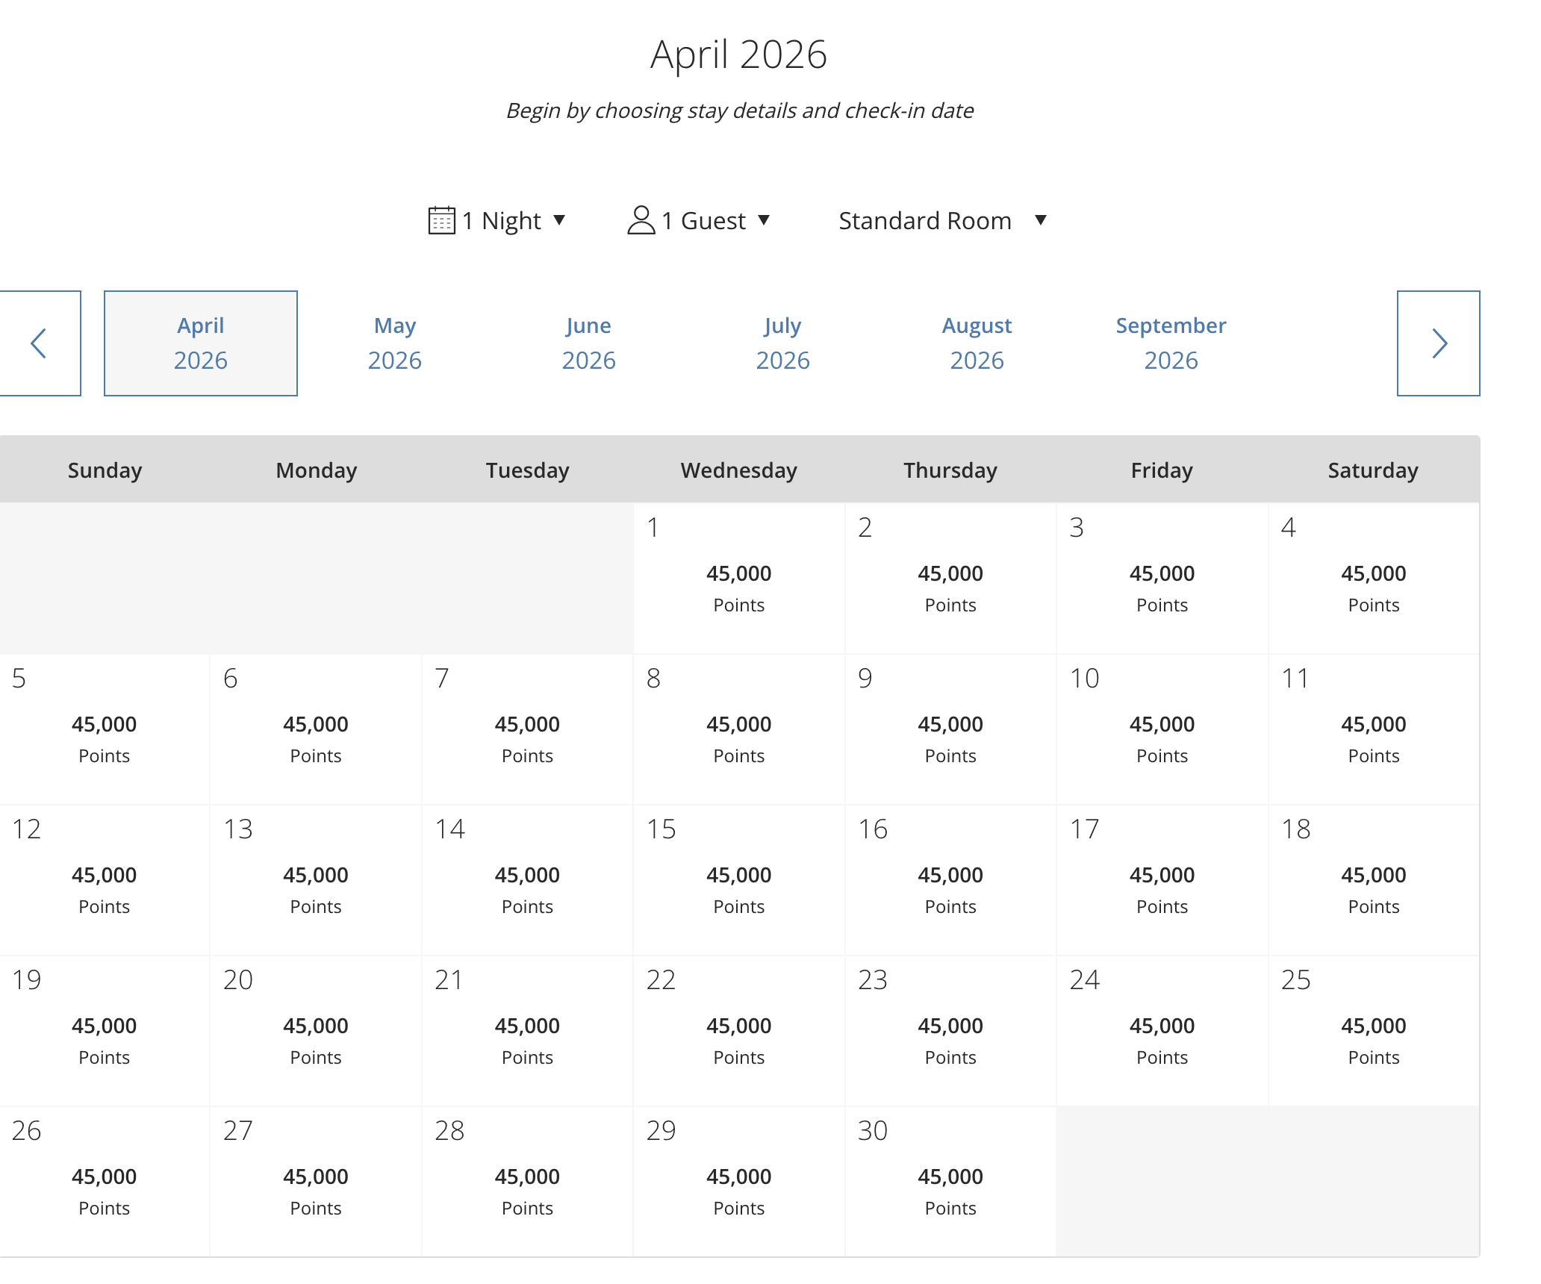Switch to the June 2026 tab
The image size is (1541, 1284).
coord(589,343)
